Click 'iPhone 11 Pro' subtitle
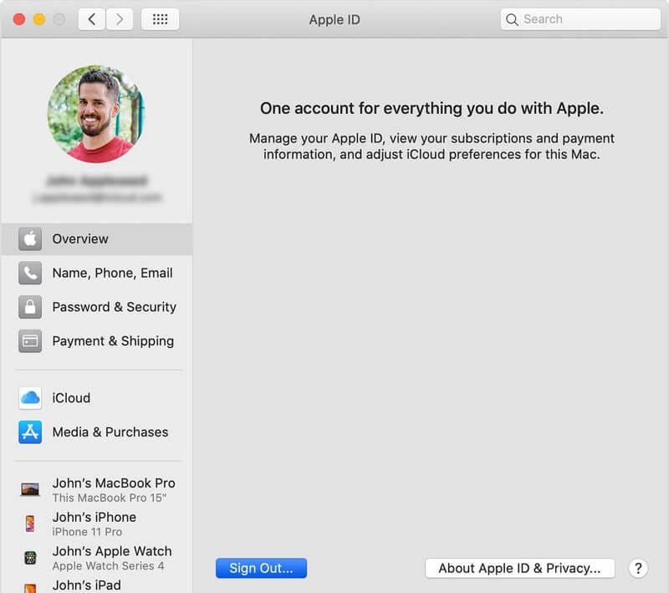This screenshot has width=669, height=593. tap(87, 532)
